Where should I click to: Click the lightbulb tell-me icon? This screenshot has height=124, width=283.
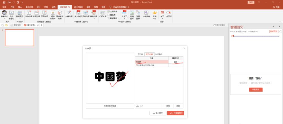(x=111, y=7)
